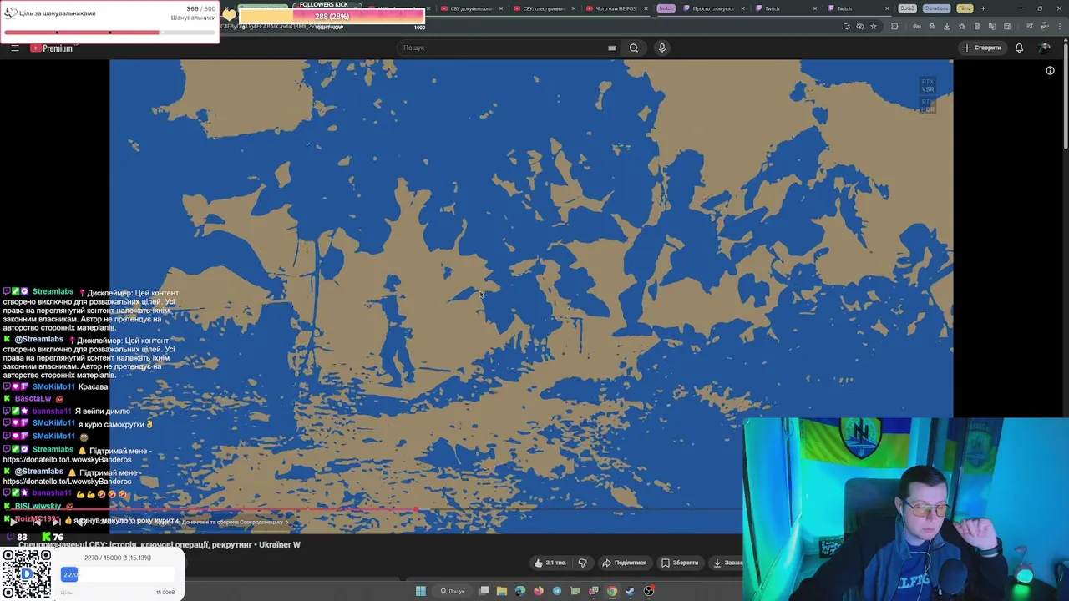Bookmark this page with the star icon

coord(874,26)
